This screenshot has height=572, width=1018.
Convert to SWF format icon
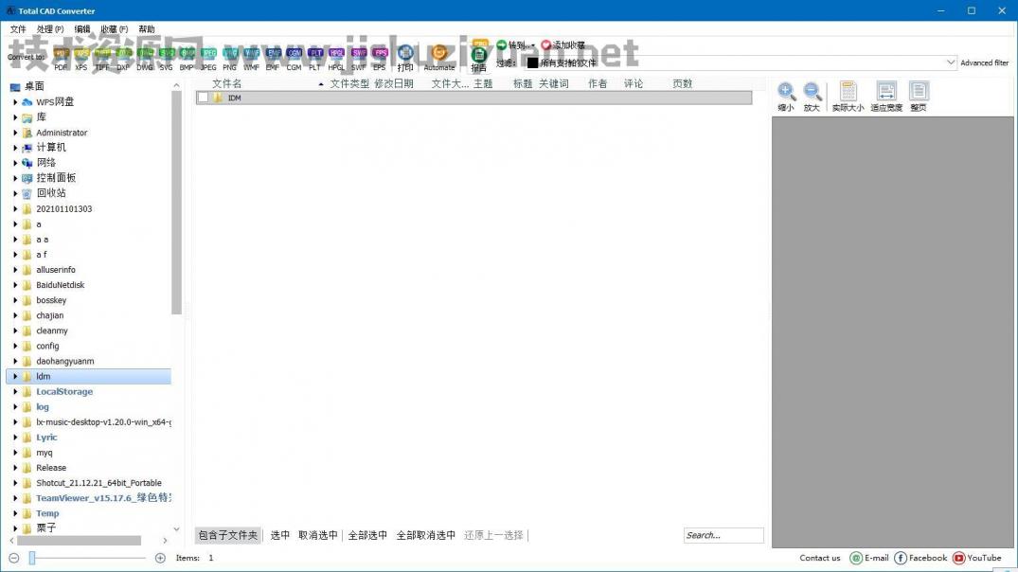pos(358,58)
